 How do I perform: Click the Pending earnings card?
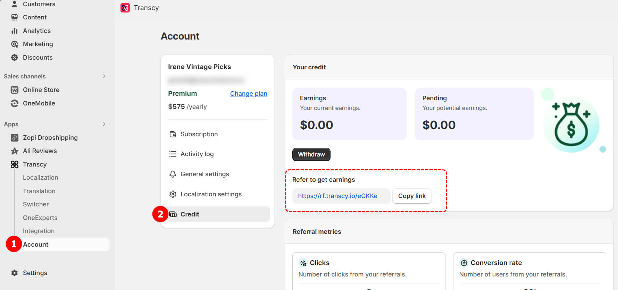click(474, 114)
